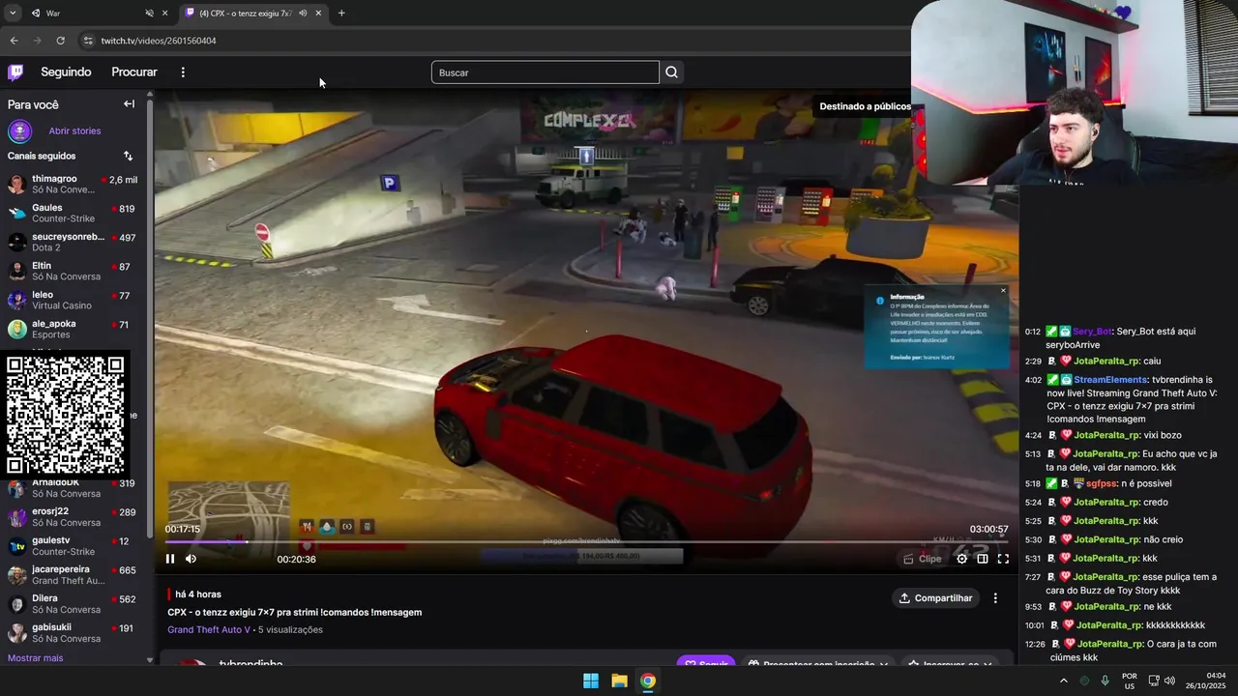
Task: Open the three-dot menu beside Procurar
Action: point(183,72)
